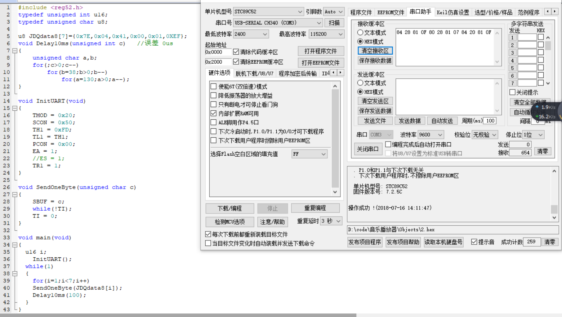Click 清零 to reset the success counter
562x317 pixels.
point(550,242)
